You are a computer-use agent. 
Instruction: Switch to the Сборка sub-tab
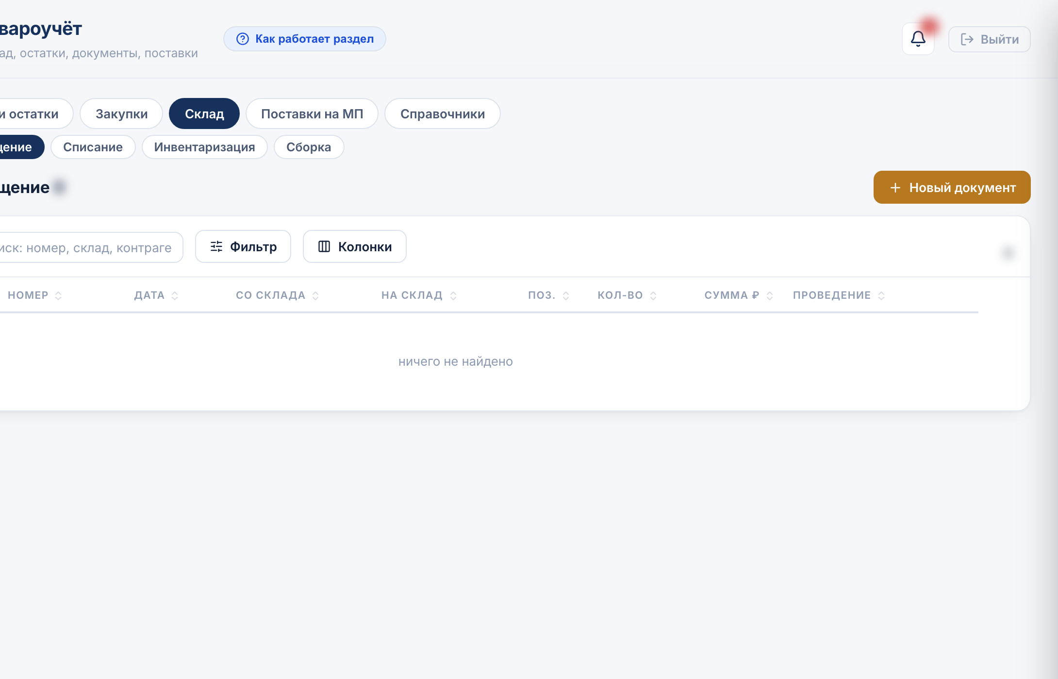309,147
